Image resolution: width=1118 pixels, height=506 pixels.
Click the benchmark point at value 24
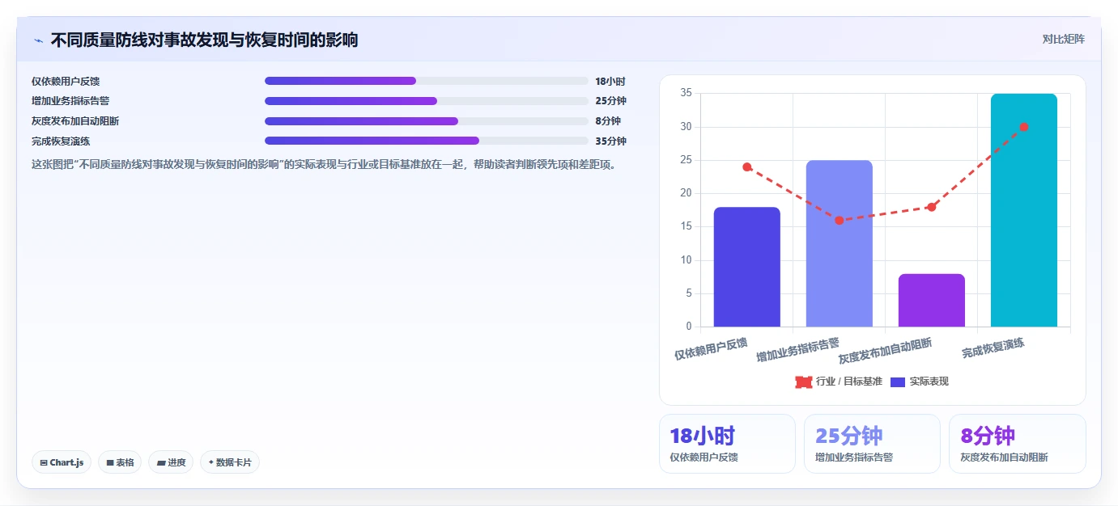click(x=747, y=167)
